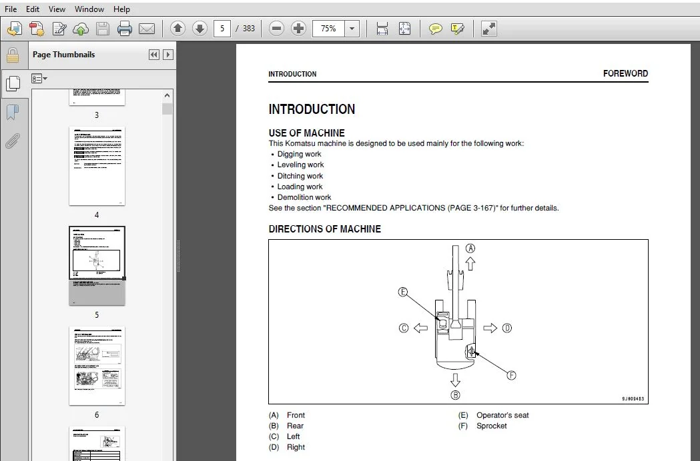The image size is (700, 461).
Task: Click the diagram code '9JH09483'
Action: click(x=633, y=399)
